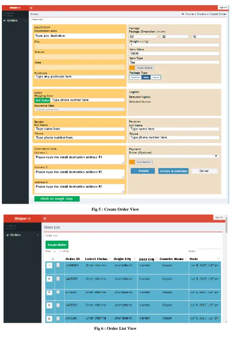Toggle the Goods Received switch
This screenshot has width=230, height=343.
[x=141, y=162]
